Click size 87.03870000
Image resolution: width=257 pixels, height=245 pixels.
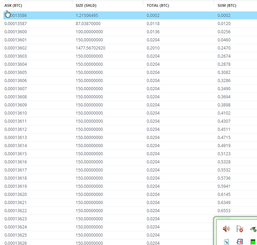[88, 24]
